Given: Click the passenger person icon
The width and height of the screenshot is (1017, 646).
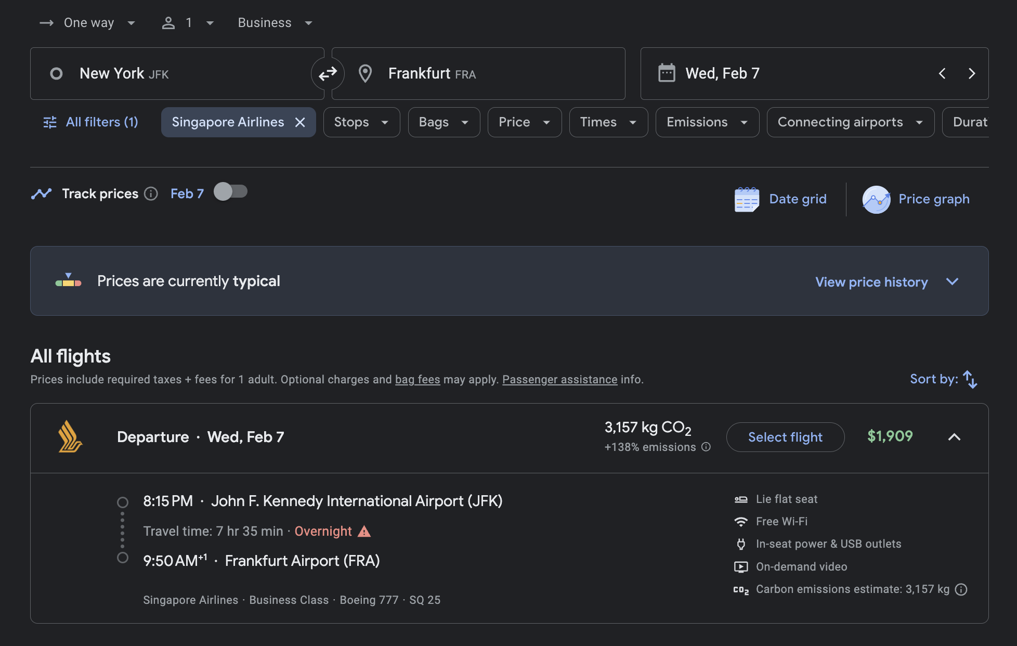Looking at the screenshot, I should (168, 23).
